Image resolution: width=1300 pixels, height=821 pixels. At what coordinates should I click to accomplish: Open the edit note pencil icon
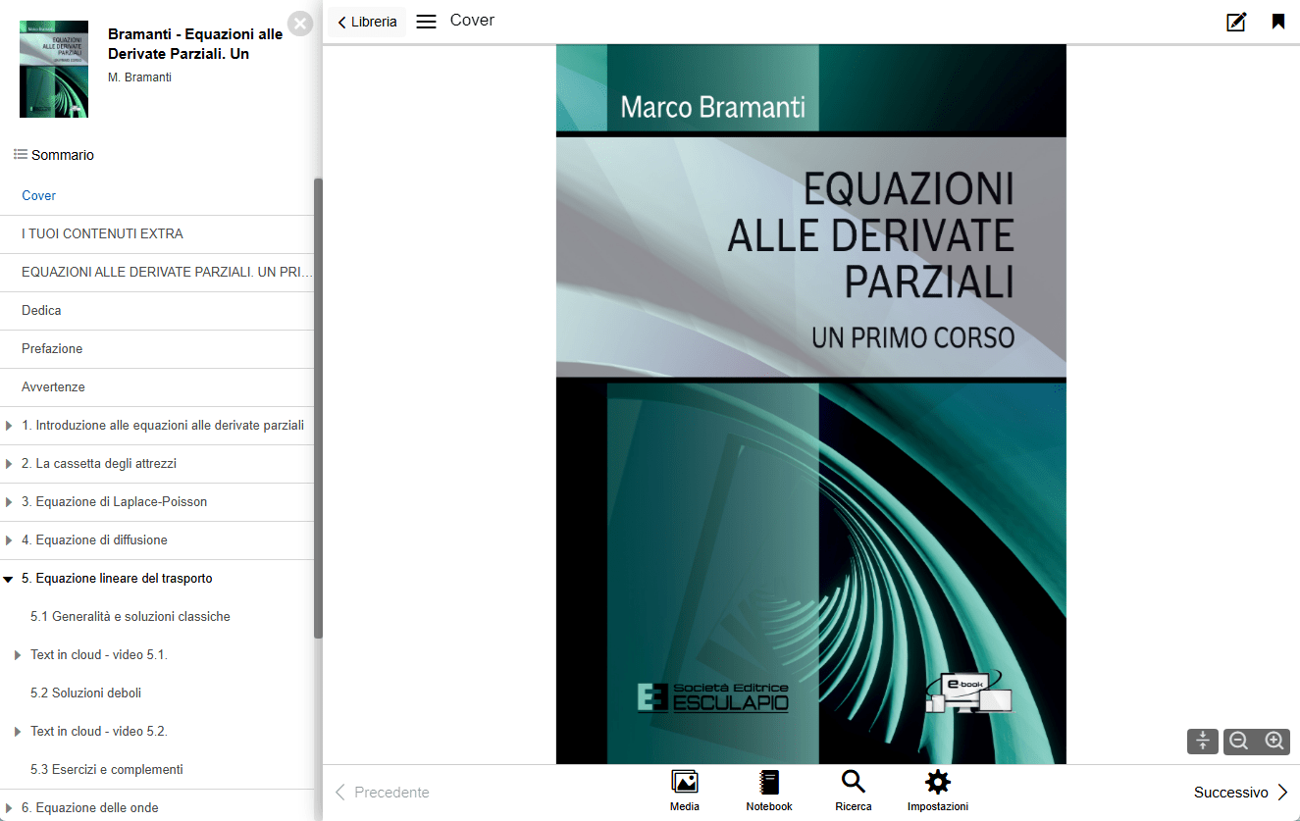coord(1236,22)
